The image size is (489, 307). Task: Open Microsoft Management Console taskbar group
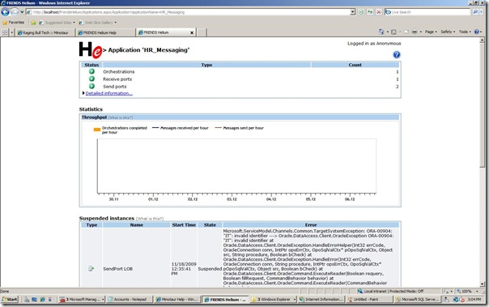[x=82, y=300]
